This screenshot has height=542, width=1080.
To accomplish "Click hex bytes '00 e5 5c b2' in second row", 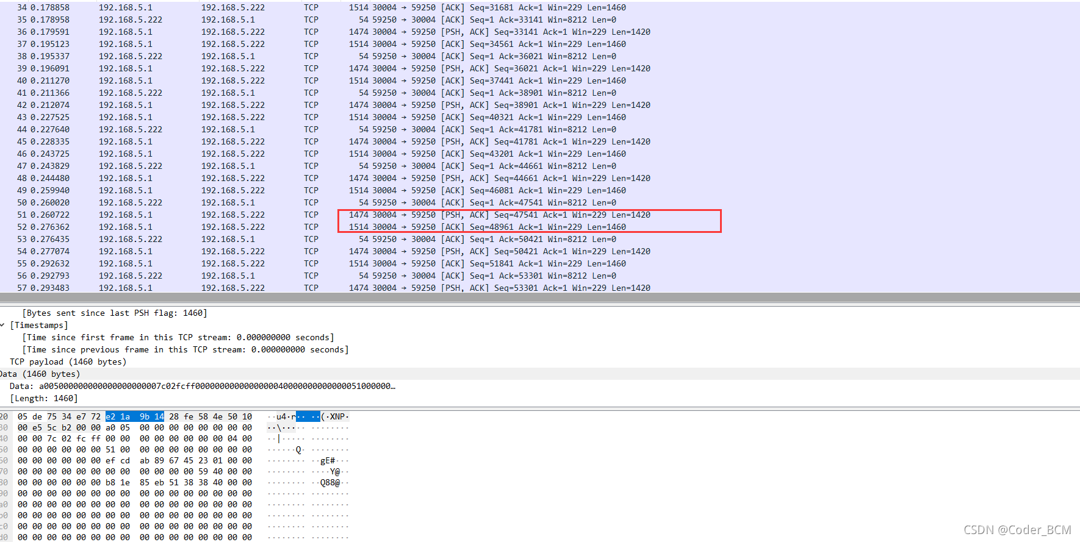I will (x=45, y=427).
